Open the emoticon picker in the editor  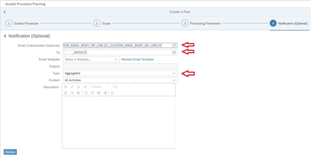[x=112, y=93]
